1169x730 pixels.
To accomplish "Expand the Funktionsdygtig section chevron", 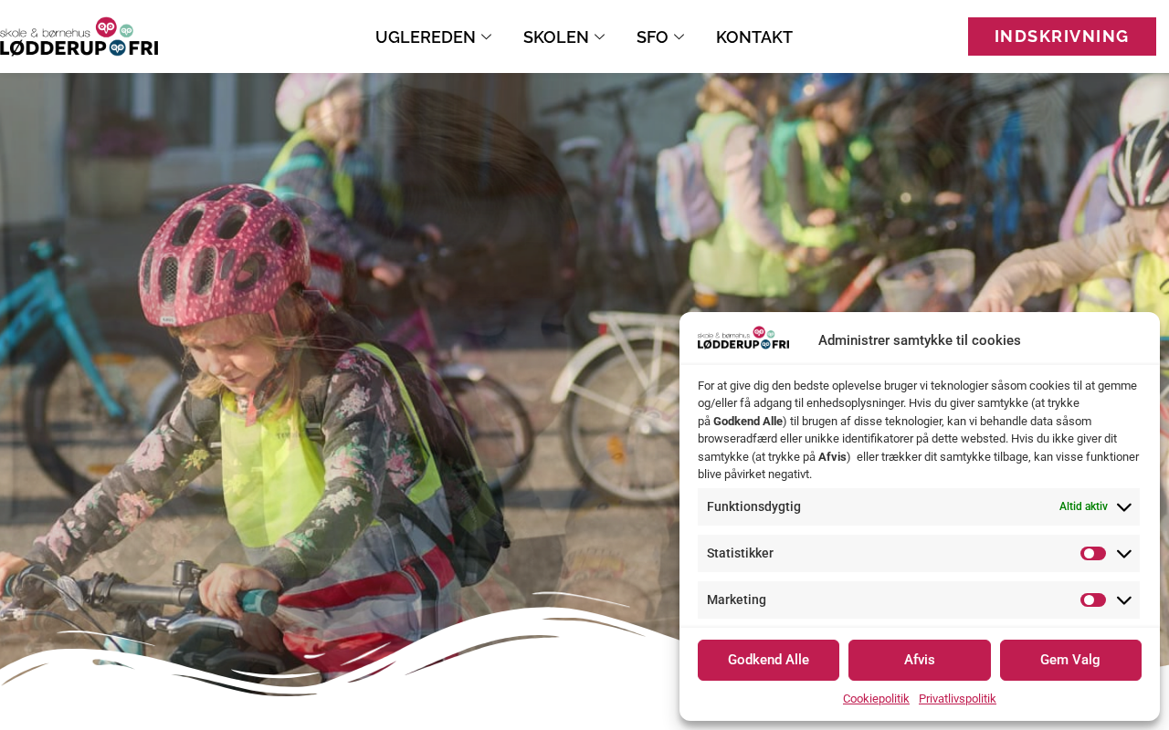I will pyautogui.click(x=1124, y=507).
